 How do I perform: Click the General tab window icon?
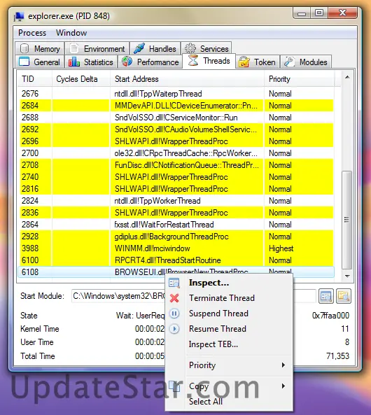click(24, 62)
